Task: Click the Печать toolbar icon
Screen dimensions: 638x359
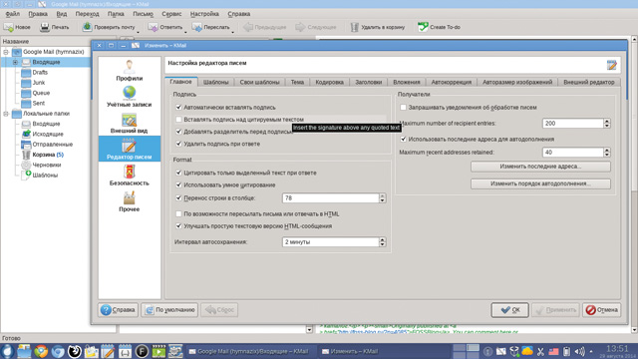Action: point(44,27)
